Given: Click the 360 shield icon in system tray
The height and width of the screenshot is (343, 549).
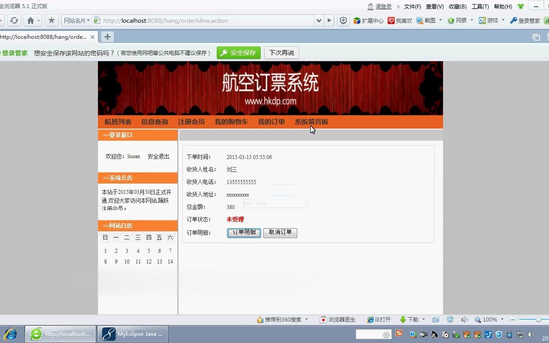Looking at the screenshot, I should tap(499, 334).
